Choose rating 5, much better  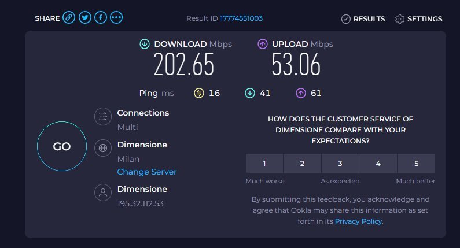coord(416,164)
